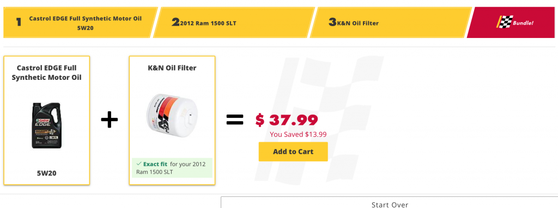Click the equals sign before the price
Image resolution: width=558 pixels, height=208 pixels.
point(235,120)
